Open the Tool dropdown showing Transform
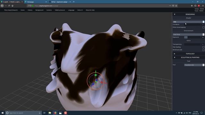Viewport: 205px width, 115px height. (x=194, y=65)
